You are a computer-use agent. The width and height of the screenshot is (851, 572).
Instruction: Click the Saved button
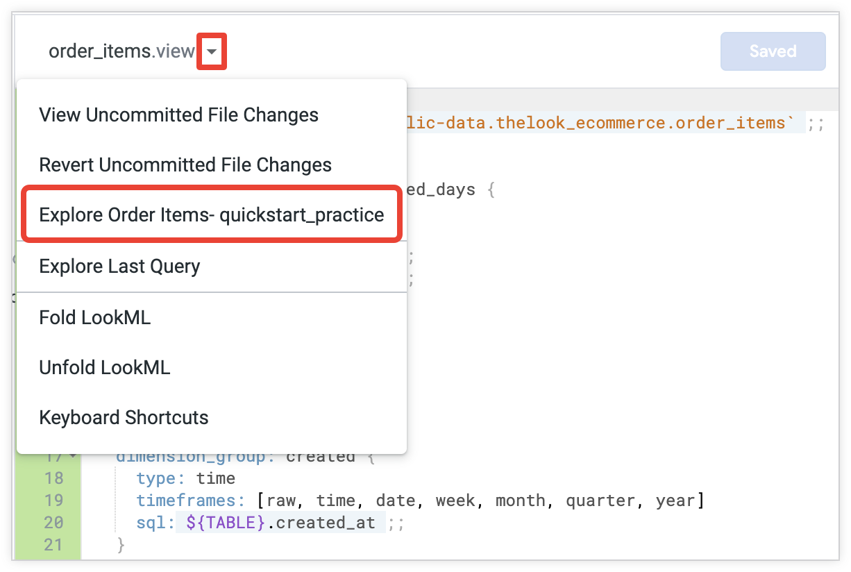click(773, 51)
